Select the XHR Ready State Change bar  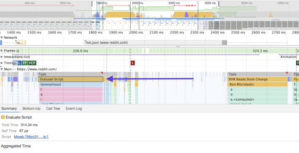(x=257, y=79)
